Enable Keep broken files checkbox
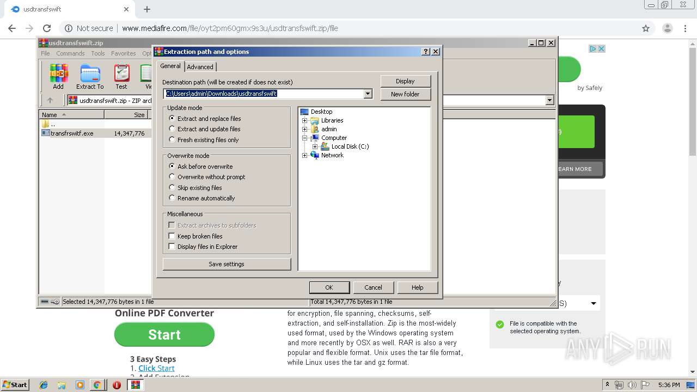 (x=172, y=236)
